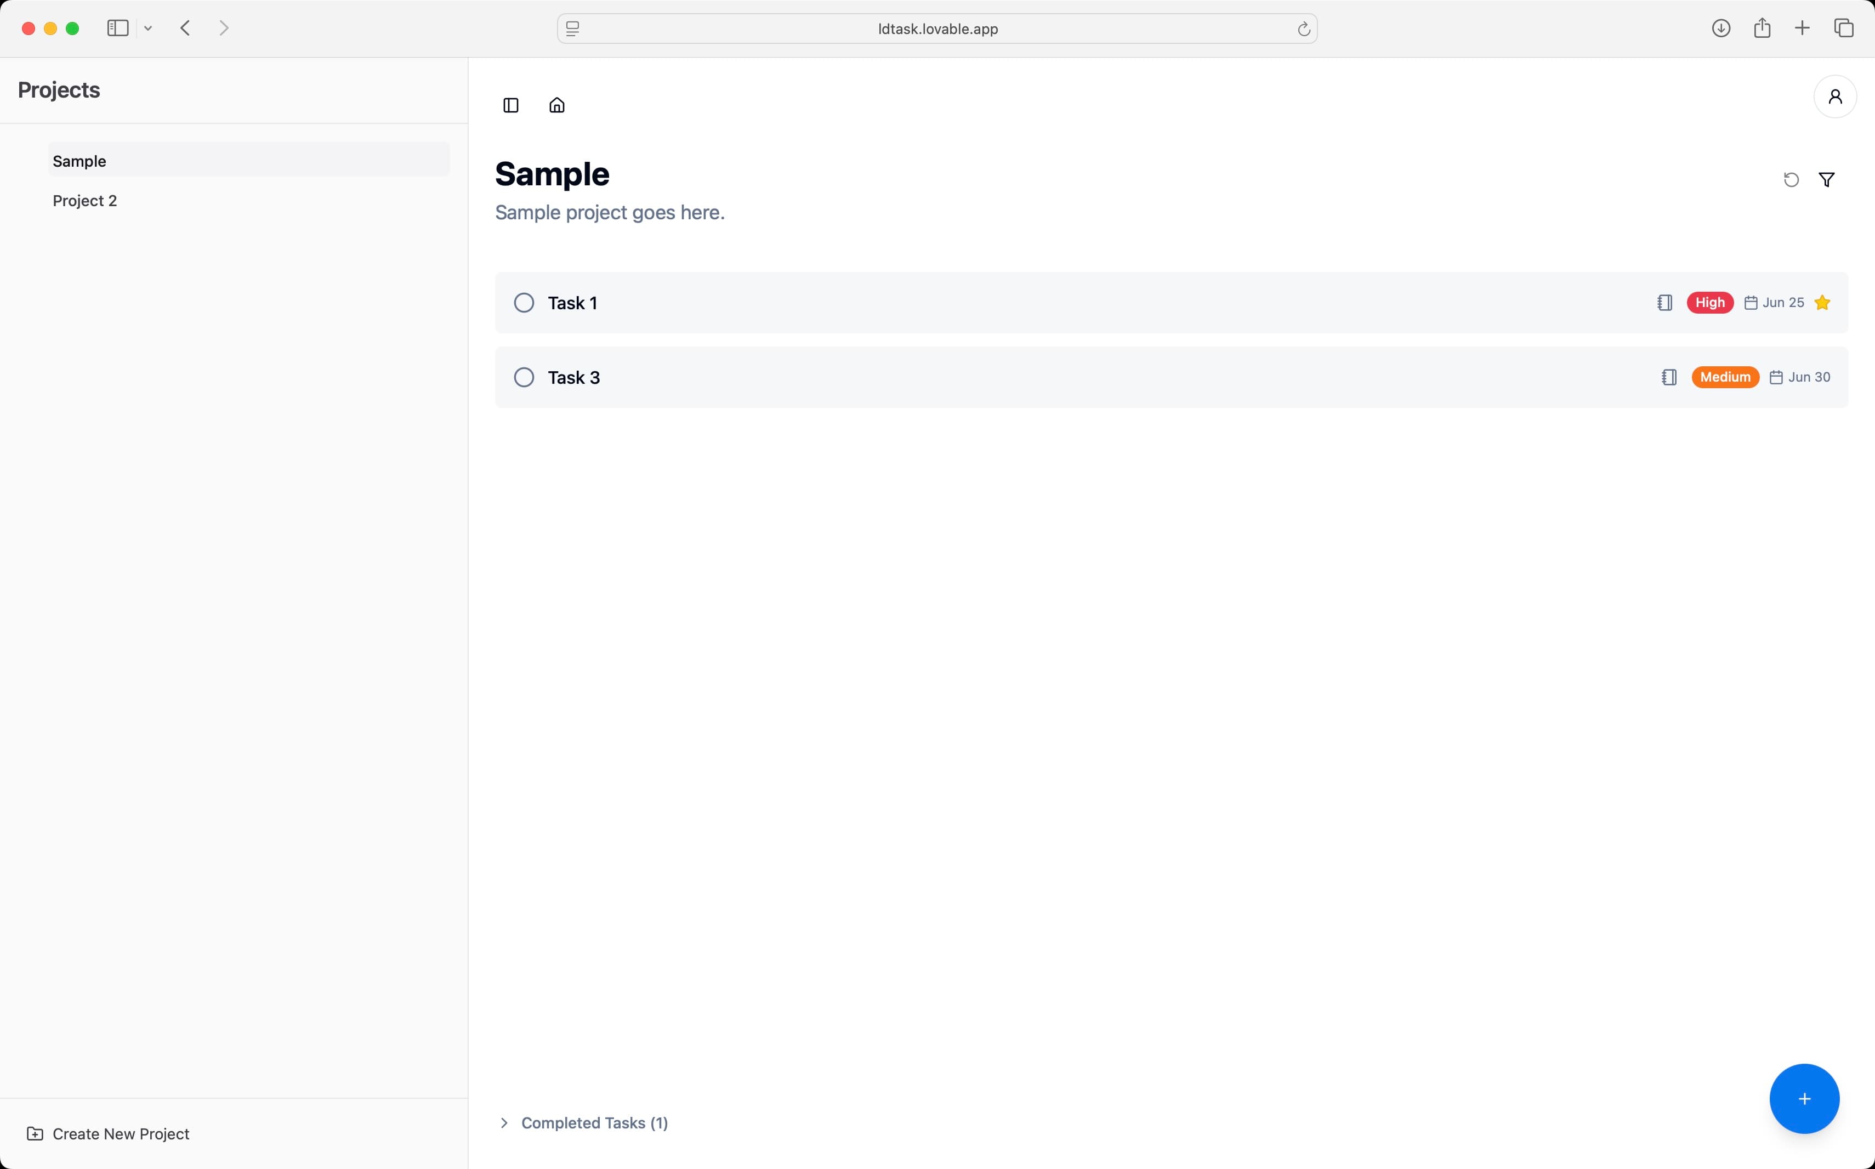This screenshot has width=1875, height=1169.
Task: Click the page settings icon in address bar
Action: click(x=573, y=29)
